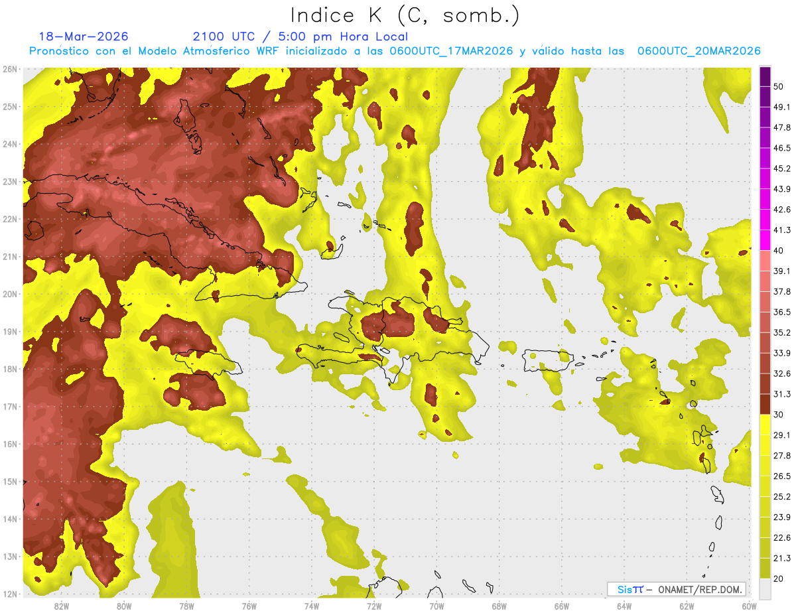
Task: Click the longitude label "60W"
Action: point(749,606)
